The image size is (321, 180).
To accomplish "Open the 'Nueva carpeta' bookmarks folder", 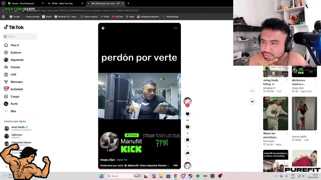I will [x=89, y=17].
